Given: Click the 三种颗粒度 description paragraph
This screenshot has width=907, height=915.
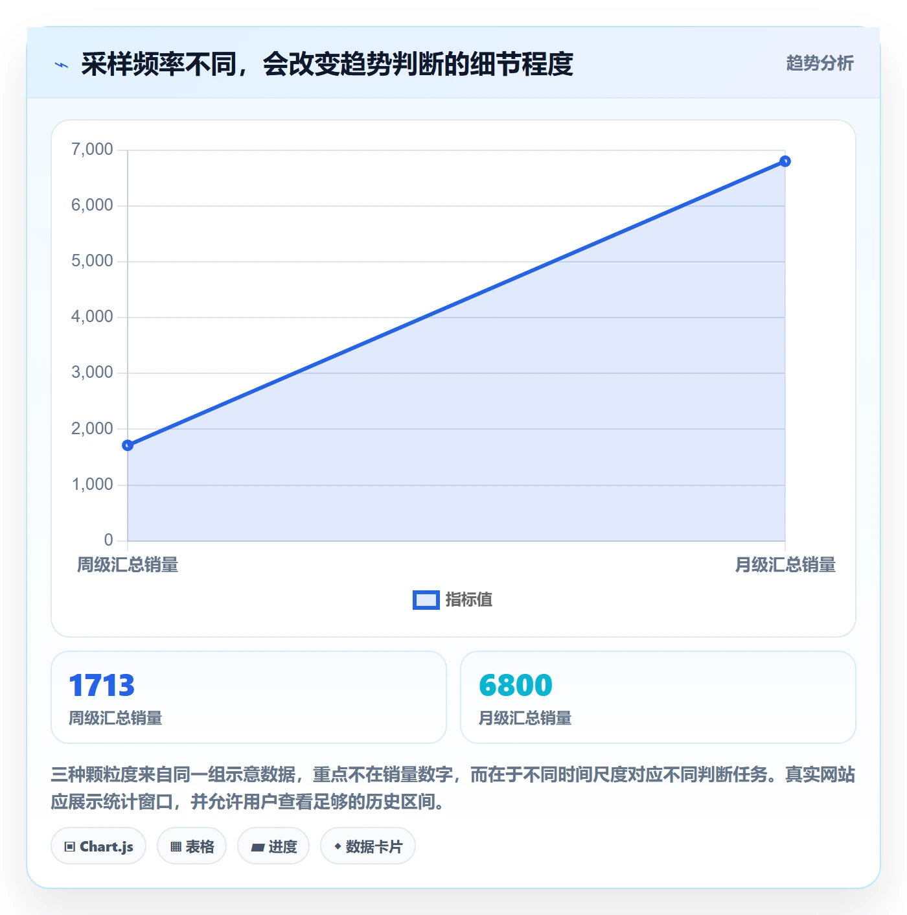Looking at the screenshot, I should (453, 788).
